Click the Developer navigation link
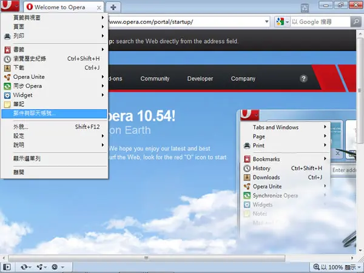The height and width of the screenshot is (273, 364). click(x=200, y=79)
